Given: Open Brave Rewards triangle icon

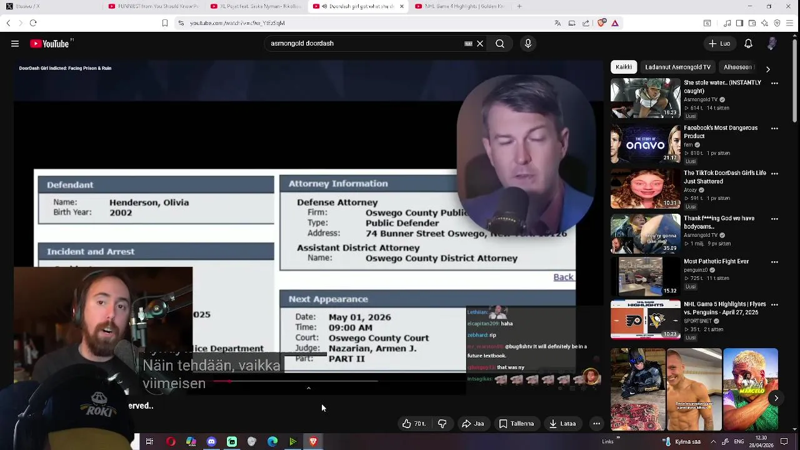Looking at the screenshot, I should [615, 23].
